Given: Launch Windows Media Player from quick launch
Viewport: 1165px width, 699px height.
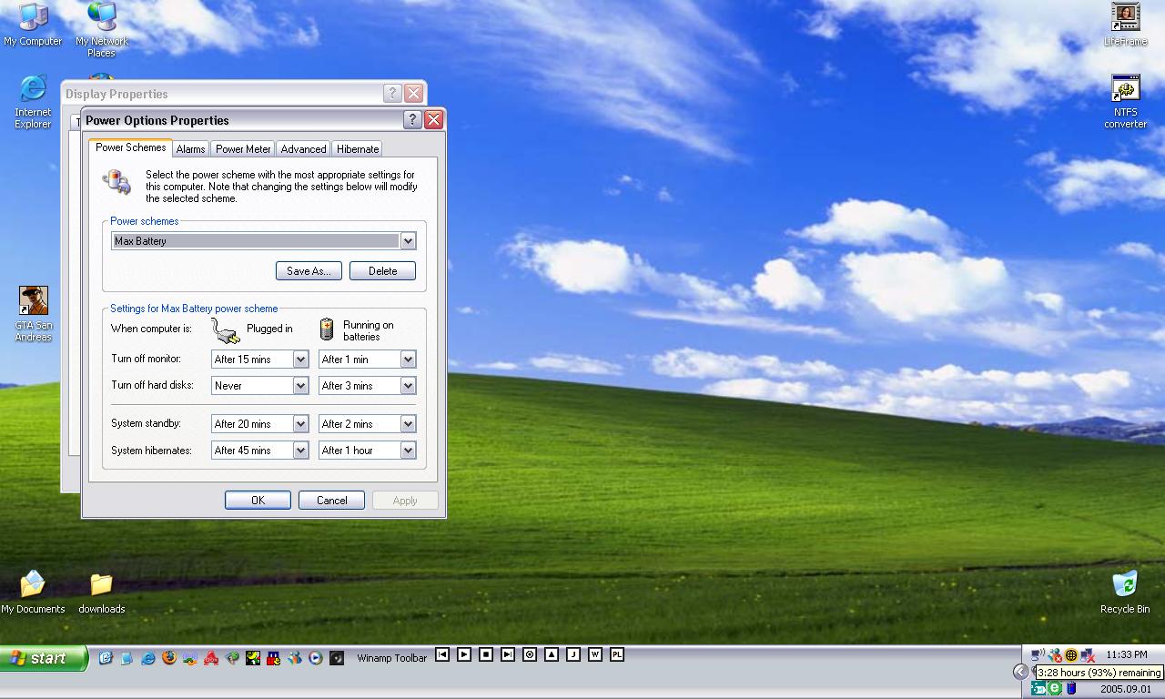Looking at the screenshot, I should coord(316,657).
